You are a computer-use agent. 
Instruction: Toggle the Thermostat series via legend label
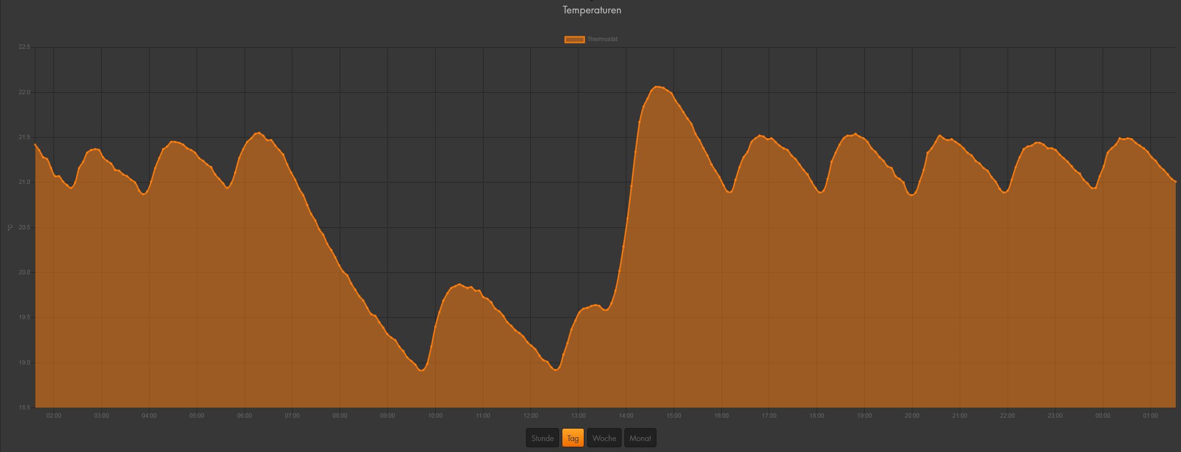602,39
